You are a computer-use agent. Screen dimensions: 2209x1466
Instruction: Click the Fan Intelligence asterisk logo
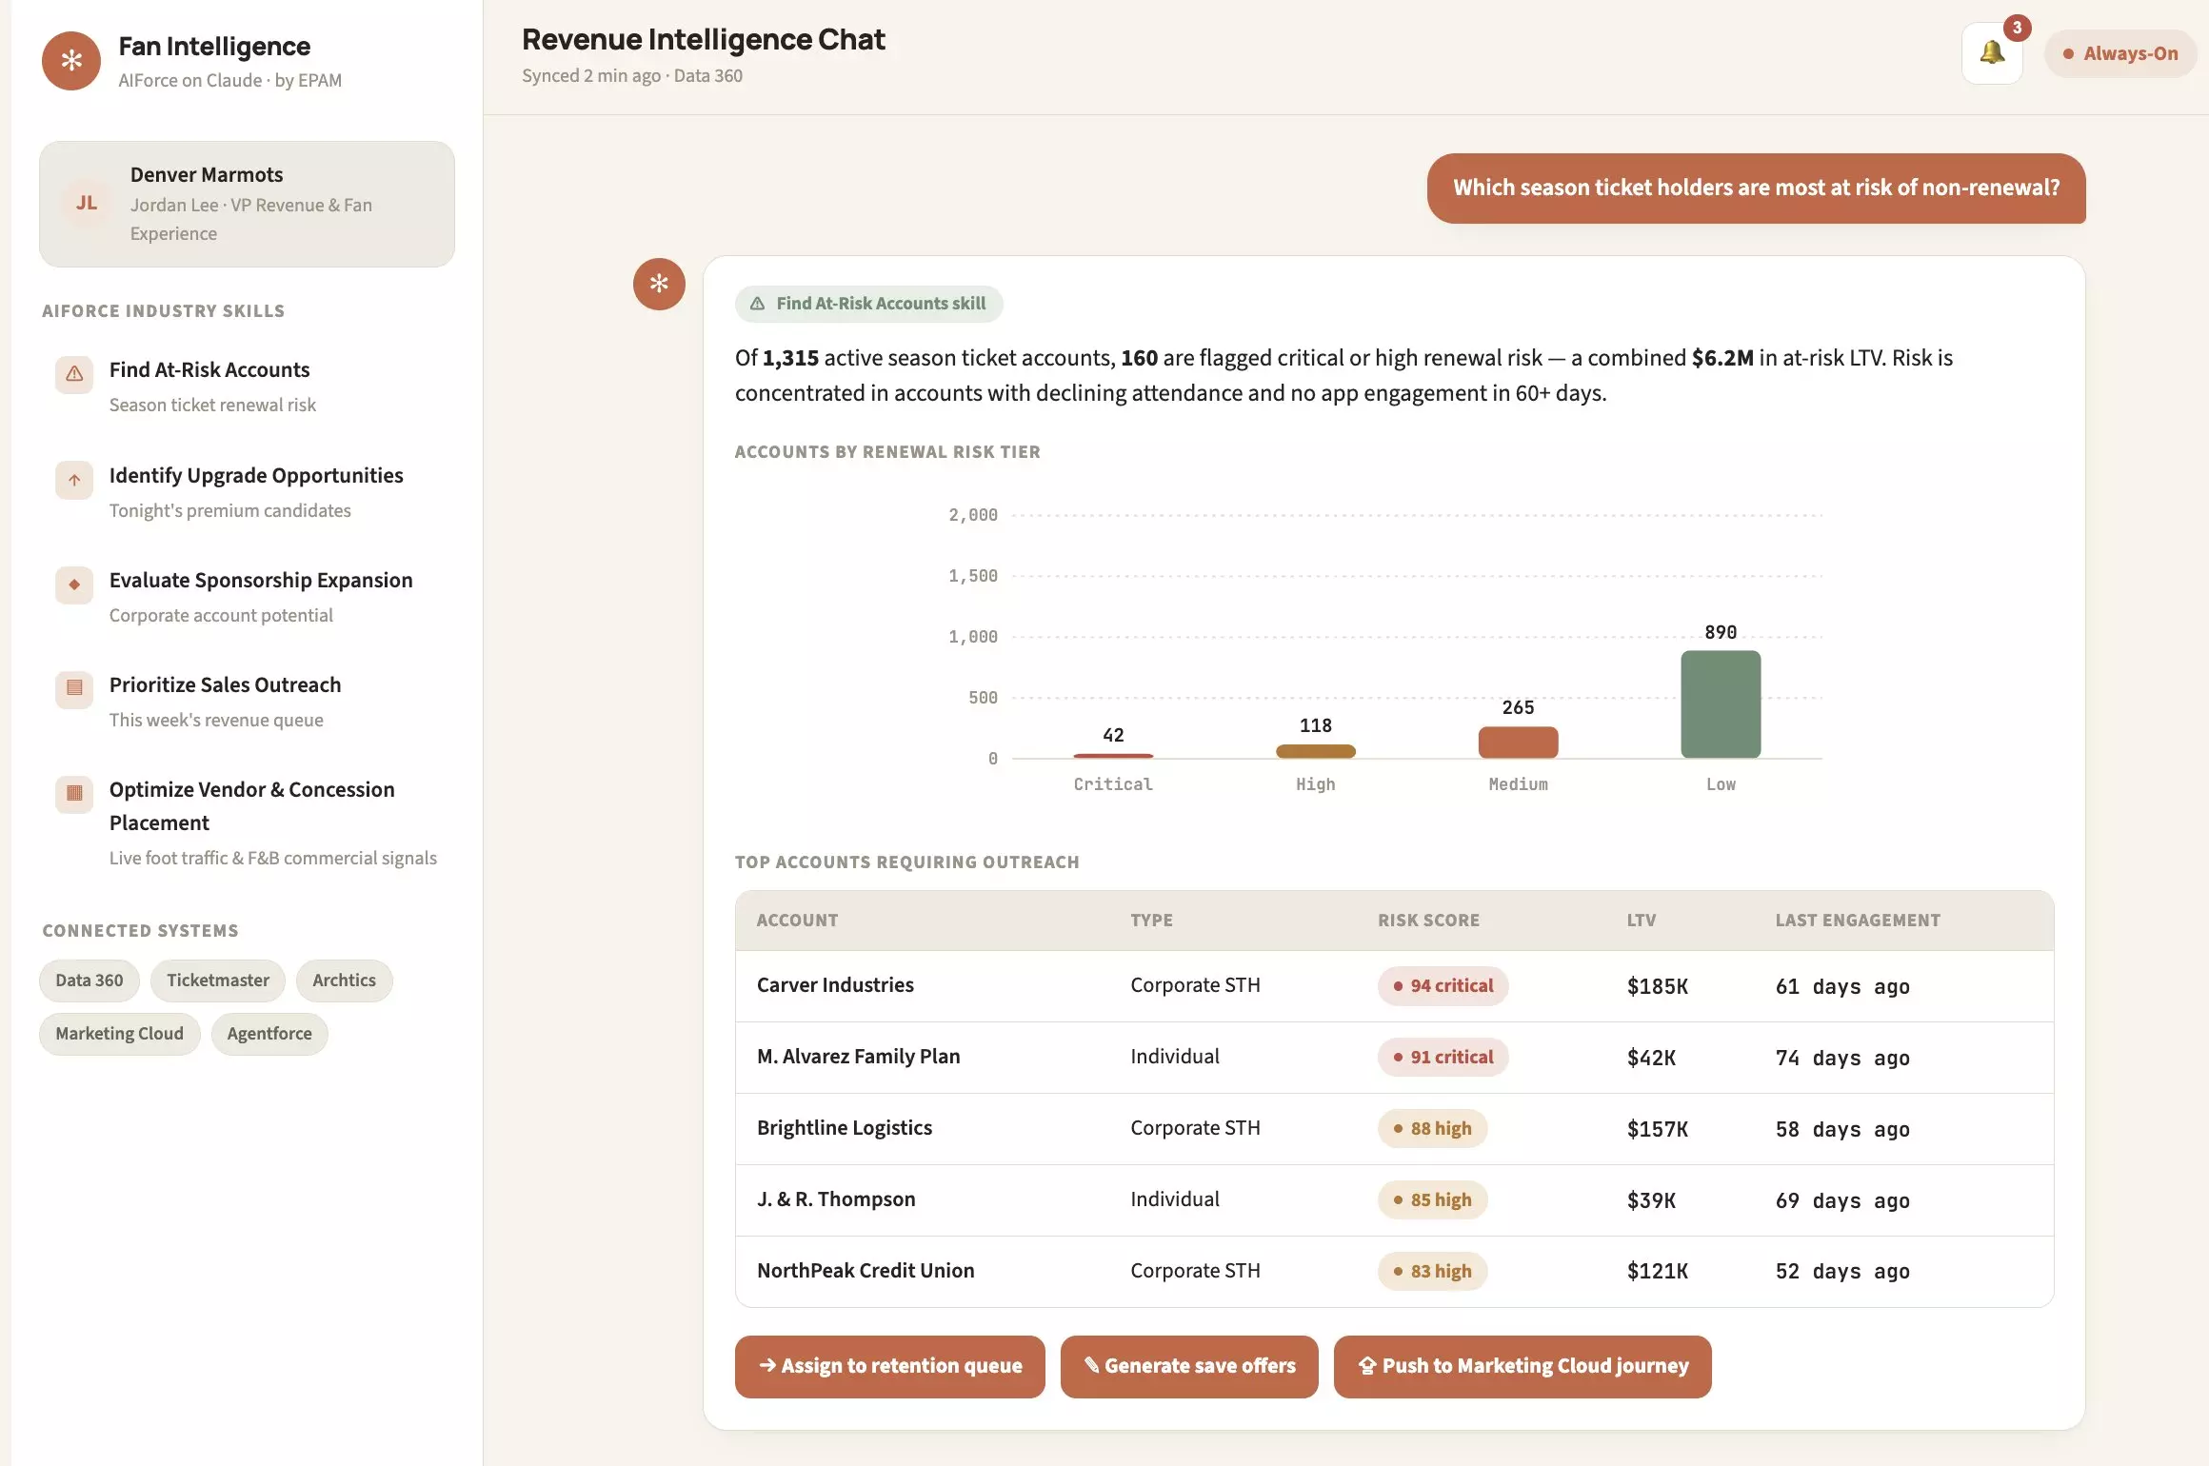[71, 61]
